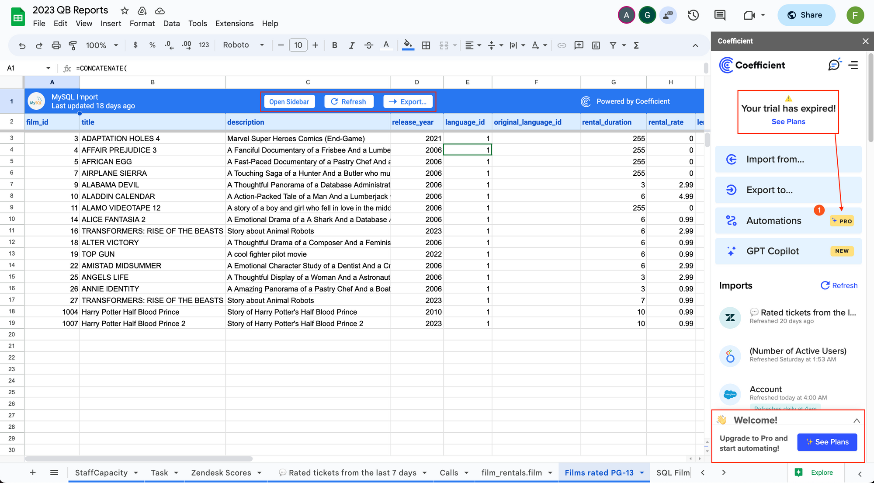
Task: Click Export to... in Coefficient
Action: 788,190
